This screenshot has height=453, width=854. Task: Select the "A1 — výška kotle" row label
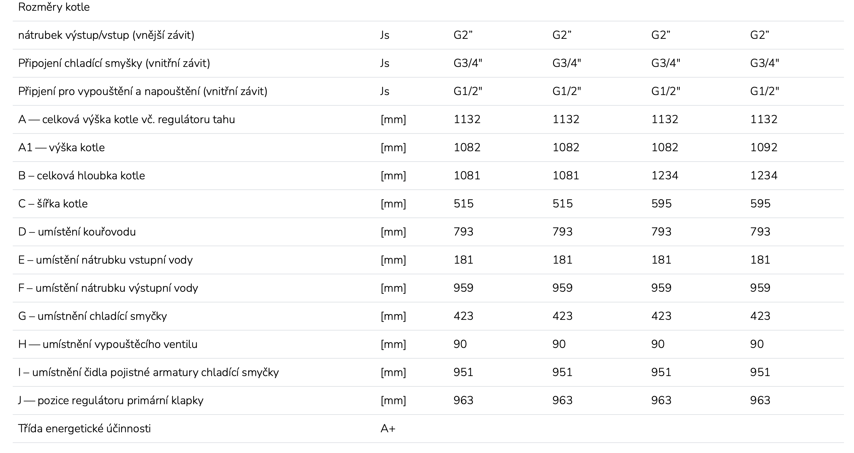tap(61, 148)
